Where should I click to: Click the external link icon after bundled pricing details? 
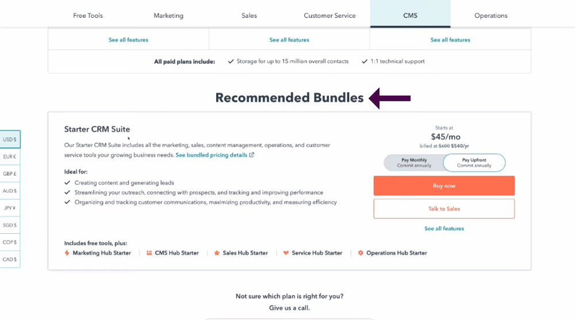click(x=252, y=155)
